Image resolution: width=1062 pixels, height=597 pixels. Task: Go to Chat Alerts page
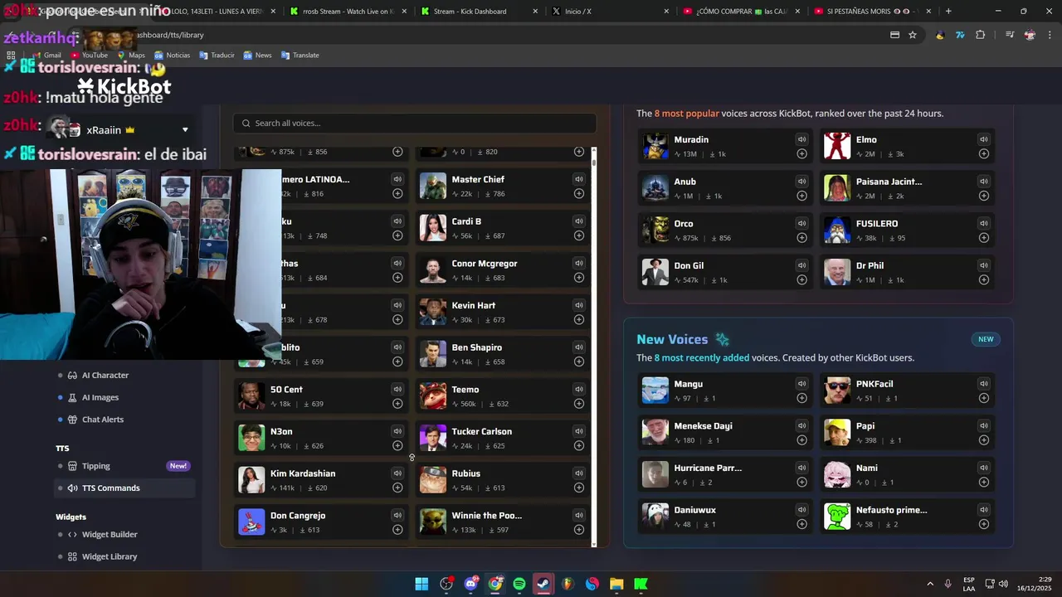click(x=103, y=420)
